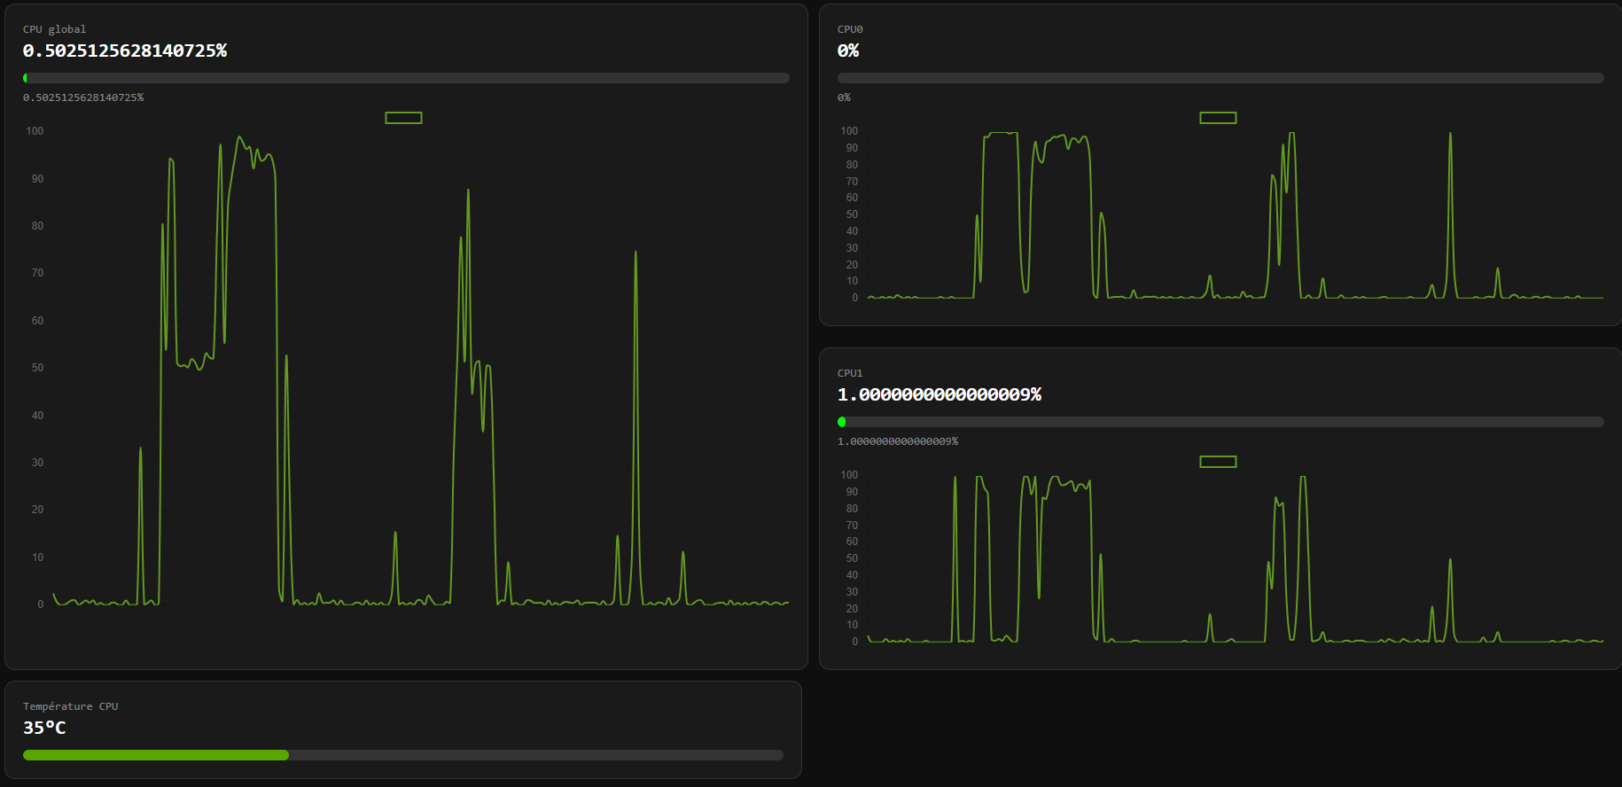The image size is (1622, 787).
Task: Toggle the CPU0 chart legend box
Action: pyautogui.click(x=1218, y=118)
